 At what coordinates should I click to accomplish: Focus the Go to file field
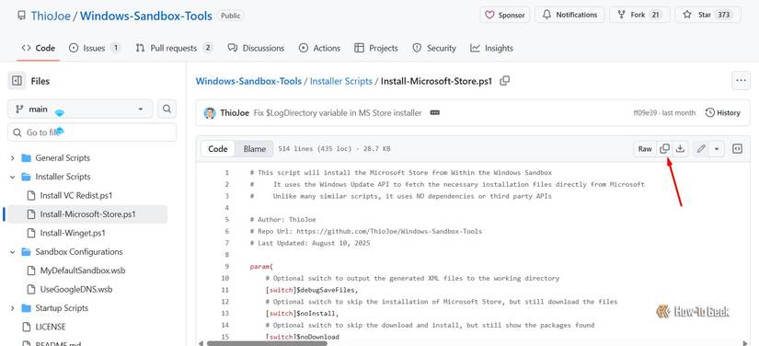92,133
